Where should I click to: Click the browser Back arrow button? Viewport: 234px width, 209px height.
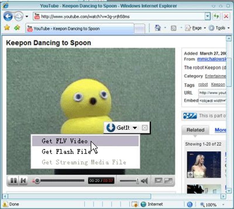pyautogui.click(x=8, y=16)
